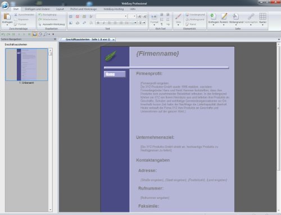Click the magnifier zoom icon in quick toolbar

[46, 34]
